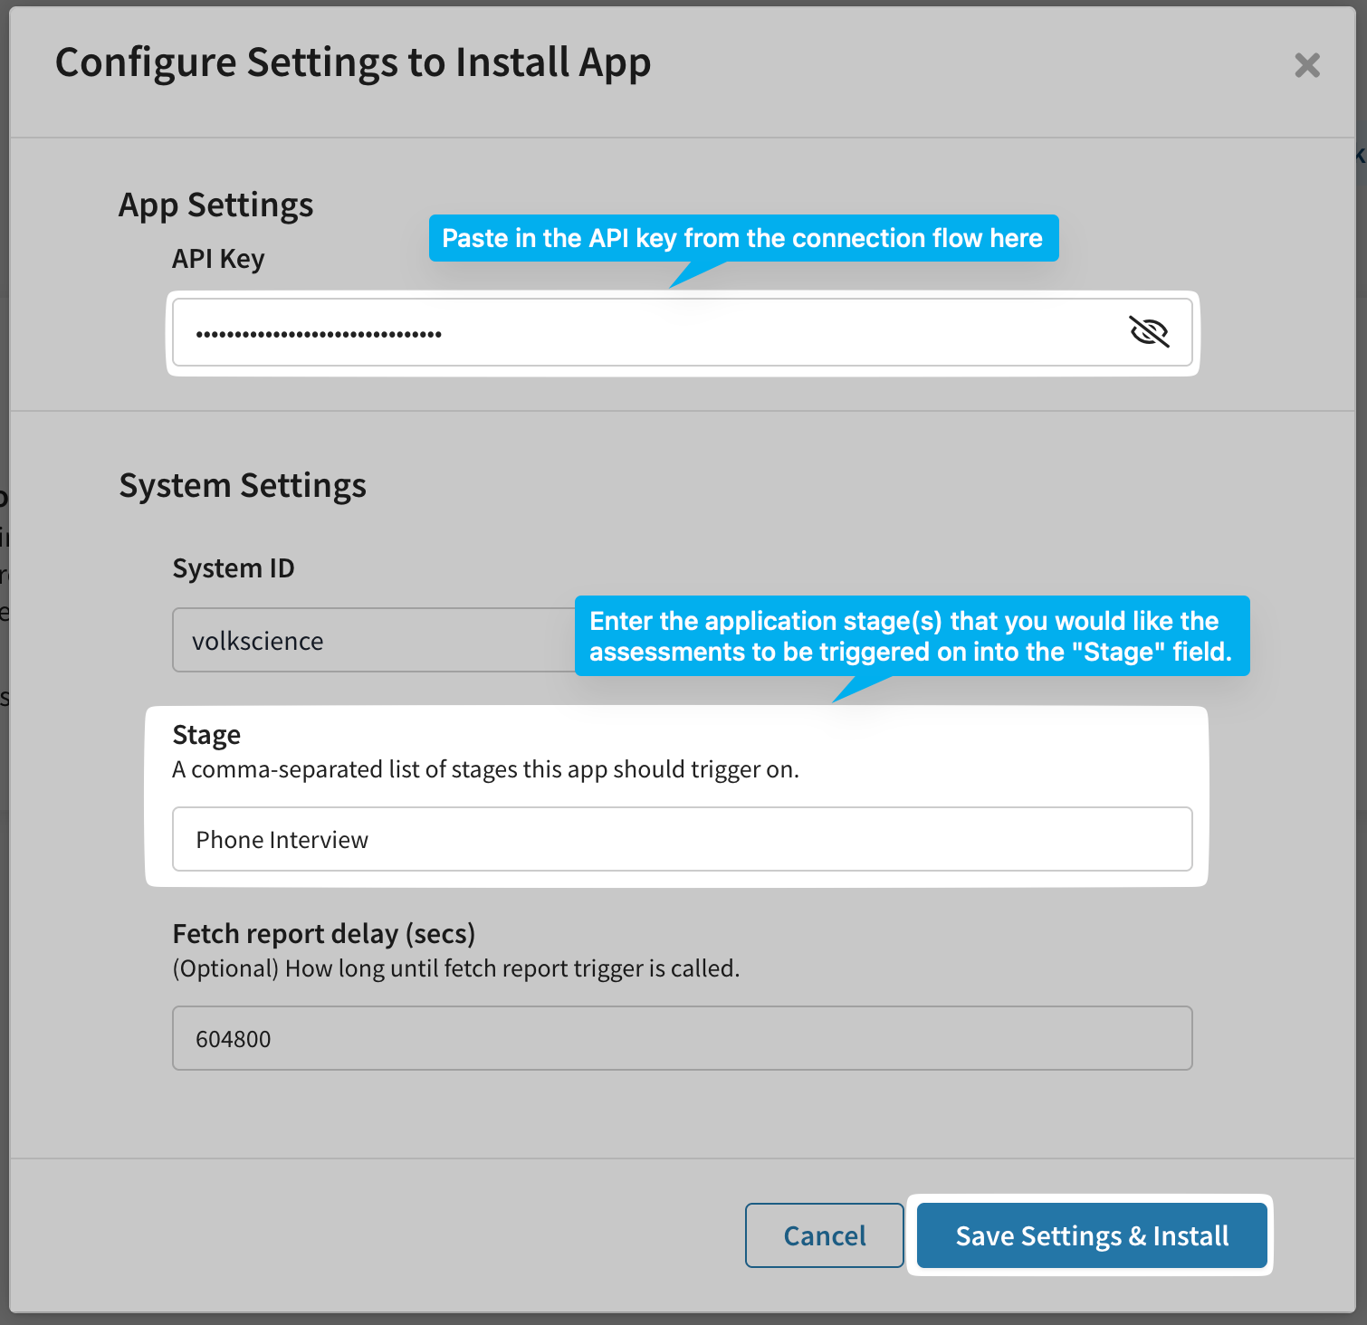Click the App Settings heading
1367x1325 pixels.
(215, 205)
